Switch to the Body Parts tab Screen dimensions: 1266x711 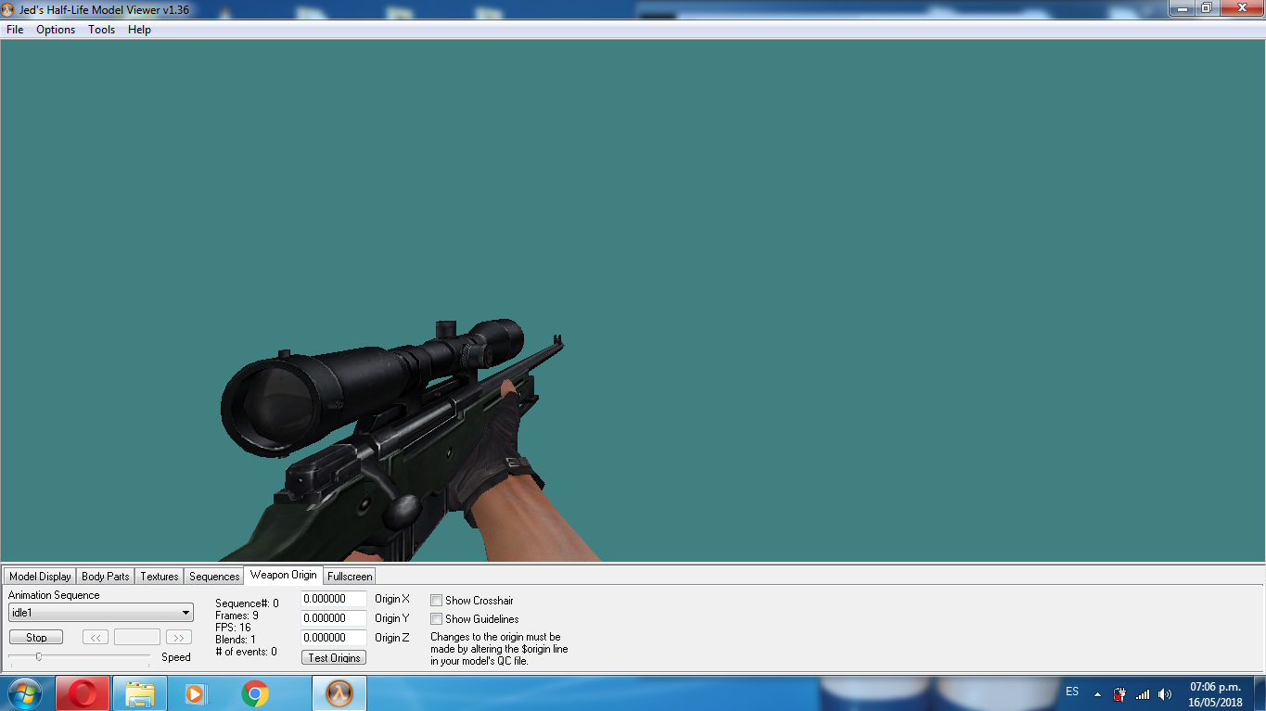click(x=106, y=577)
